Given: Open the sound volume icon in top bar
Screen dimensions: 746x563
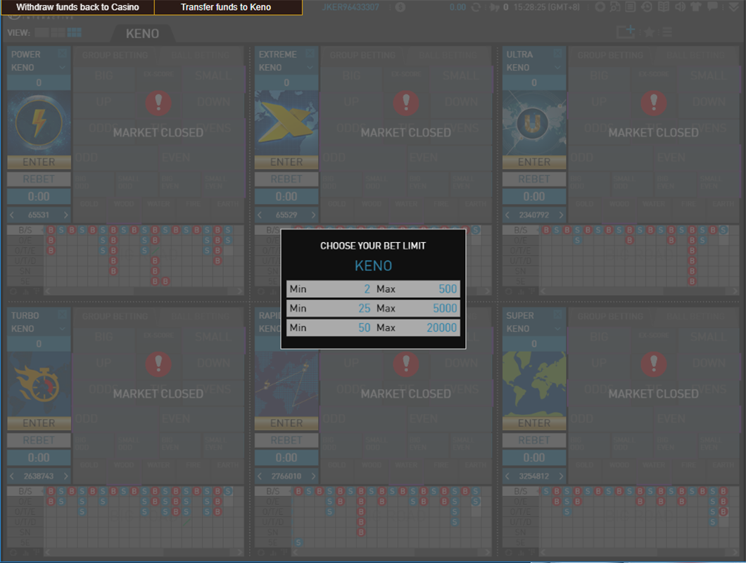Looking at the screenshot, I should pos(680,7).
